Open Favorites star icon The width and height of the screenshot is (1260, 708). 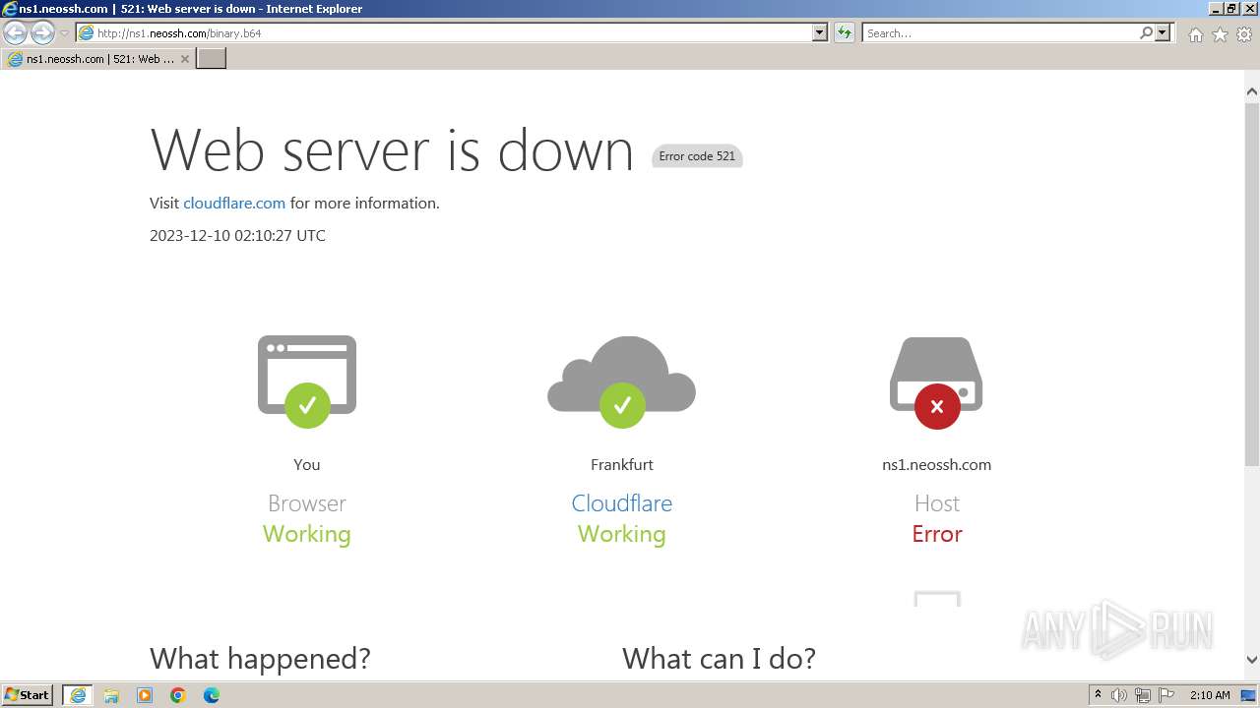1220,34
